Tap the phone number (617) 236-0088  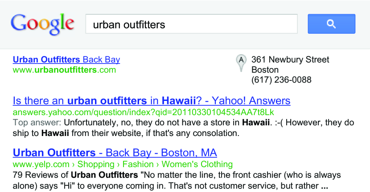(281, 80)
